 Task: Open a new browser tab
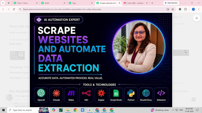[x=152, y=3]
